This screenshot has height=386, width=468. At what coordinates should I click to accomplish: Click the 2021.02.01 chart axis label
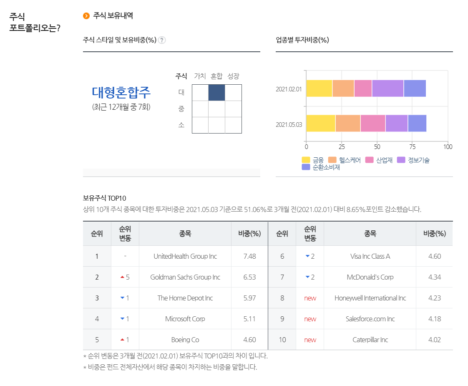(289, 89)
